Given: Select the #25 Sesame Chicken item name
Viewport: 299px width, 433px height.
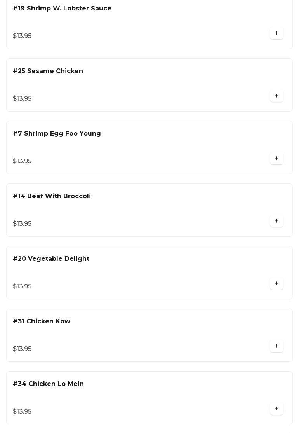Looking at the screenshot, I should point(48,71).
